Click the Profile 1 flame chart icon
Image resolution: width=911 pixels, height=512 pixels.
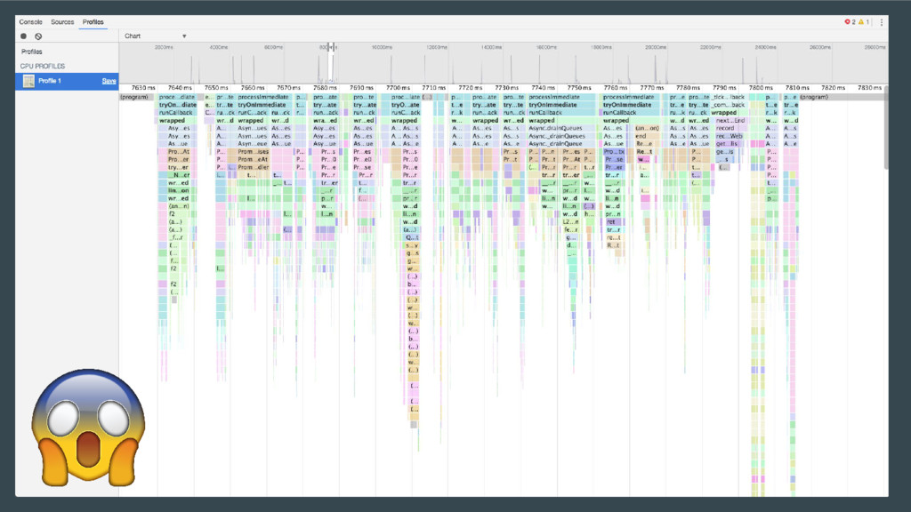pos(28,81)
